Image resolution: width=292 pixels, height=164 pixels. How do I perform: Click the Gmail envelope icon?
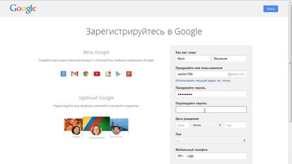click(75, 74)
